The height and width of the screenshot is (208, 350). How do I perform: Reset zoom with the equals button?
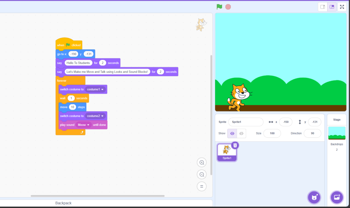pos(202,186)
